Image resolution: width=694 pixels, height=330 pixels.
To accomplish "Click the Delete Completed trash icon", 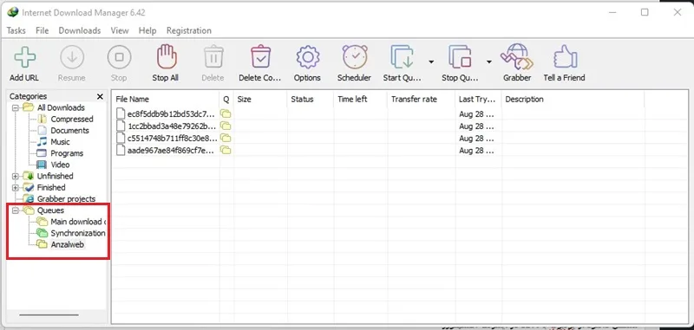I will click(261, 57).
